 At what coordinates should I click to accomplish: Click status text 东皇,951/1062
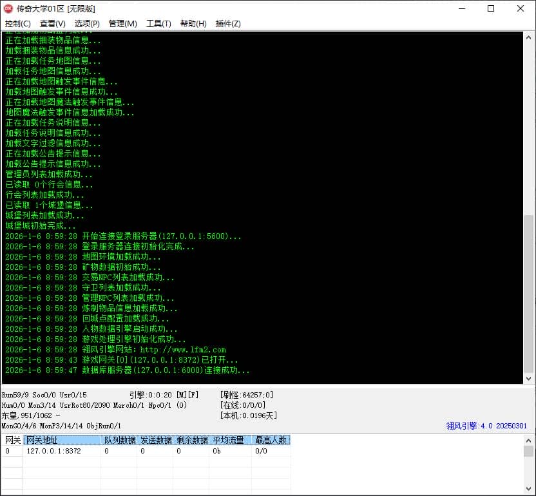pyautogui.click(x=26, y=415)
